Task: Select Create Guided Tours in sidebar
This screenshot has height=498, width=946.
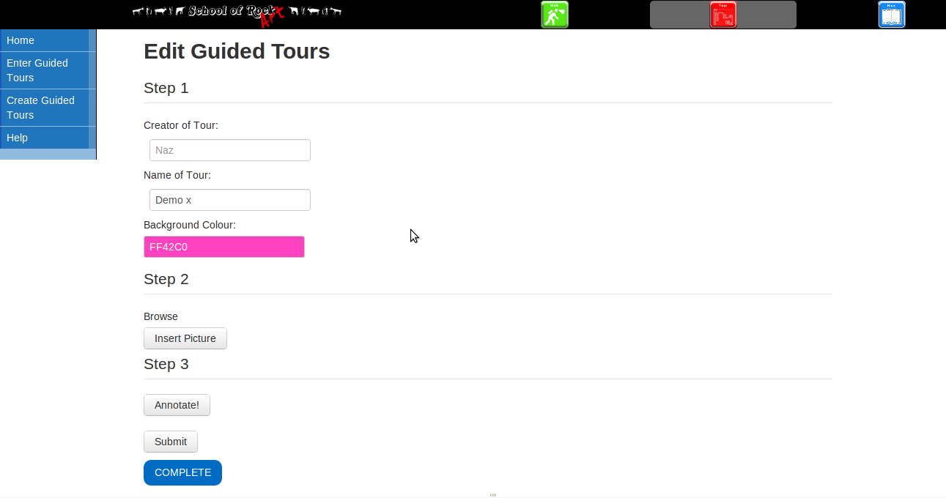Action: [x=40, y=108]
